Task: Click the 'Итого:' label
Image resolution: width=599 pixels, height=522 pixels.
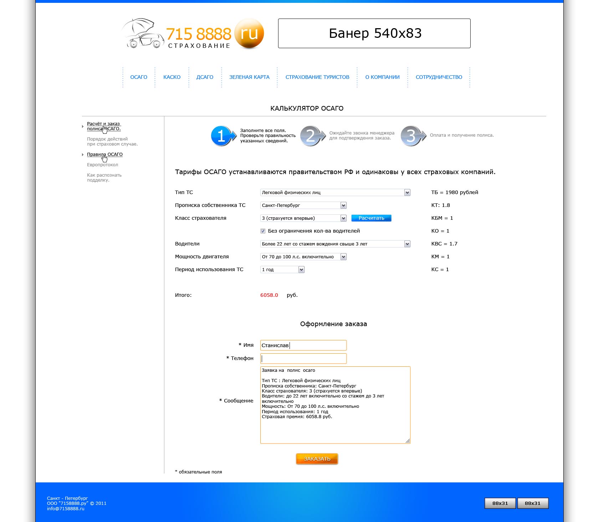Action: click(183, 295)
